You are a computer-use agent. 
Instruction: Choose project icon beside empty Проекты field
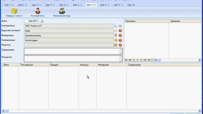coord(115,45)
